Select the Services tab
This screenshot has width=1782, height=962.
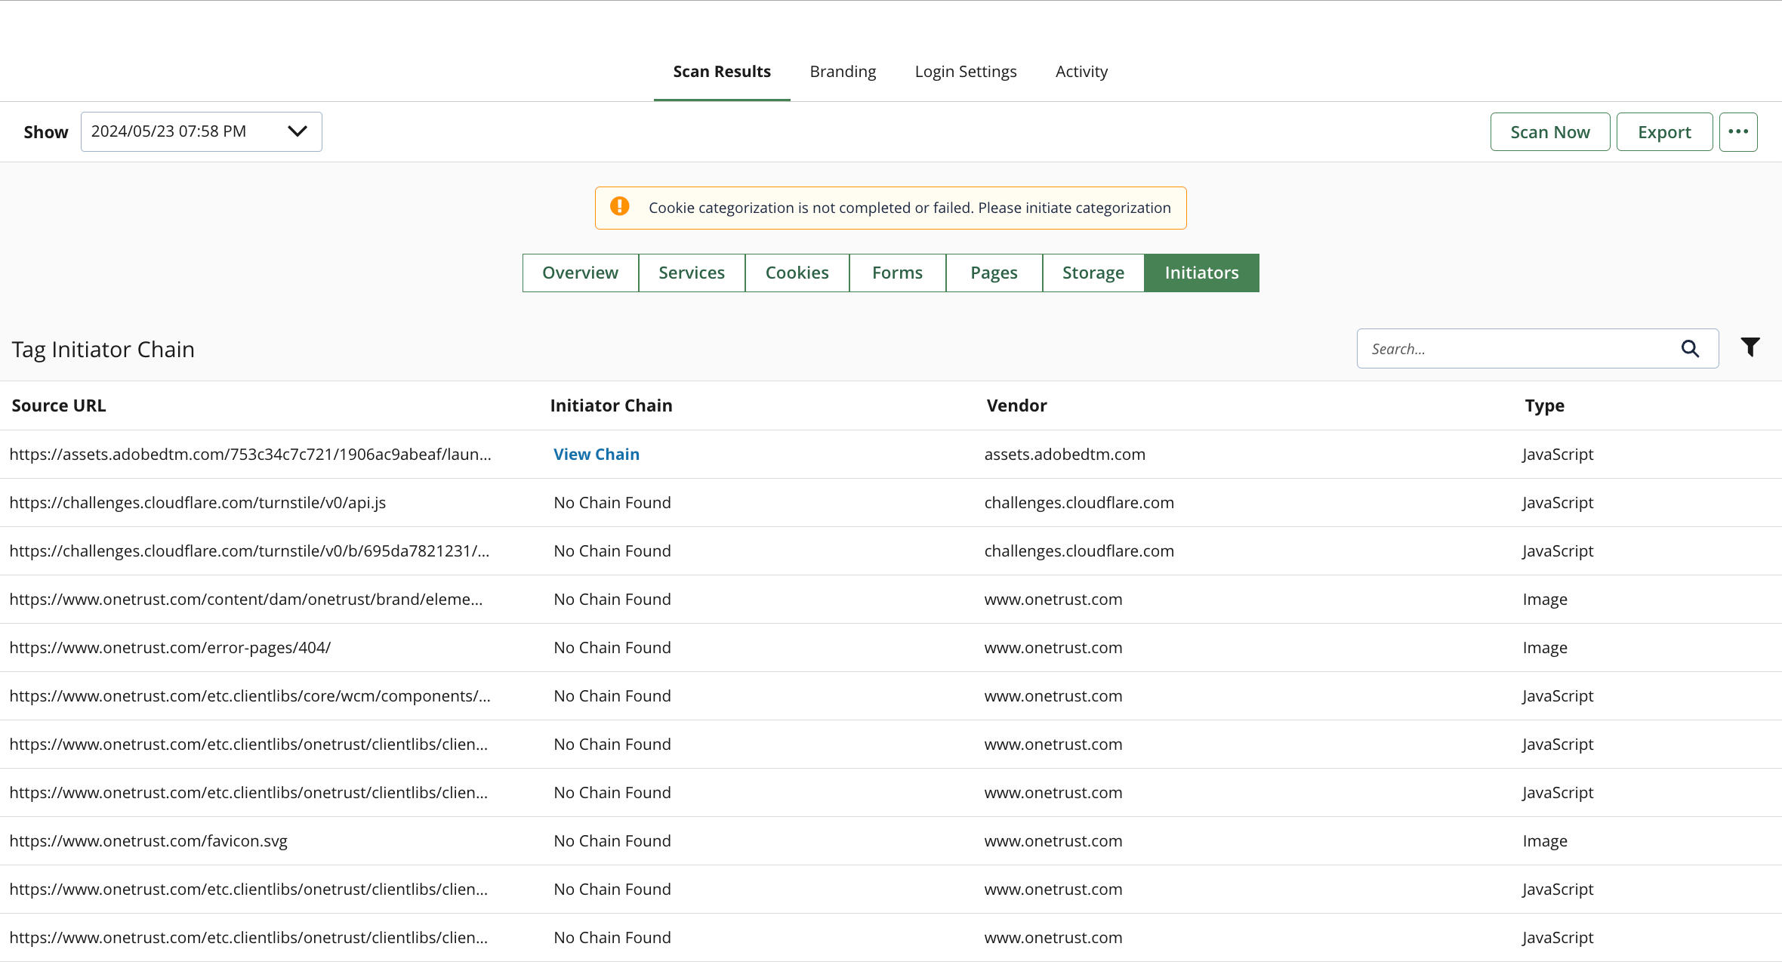[x=692, y=273]
